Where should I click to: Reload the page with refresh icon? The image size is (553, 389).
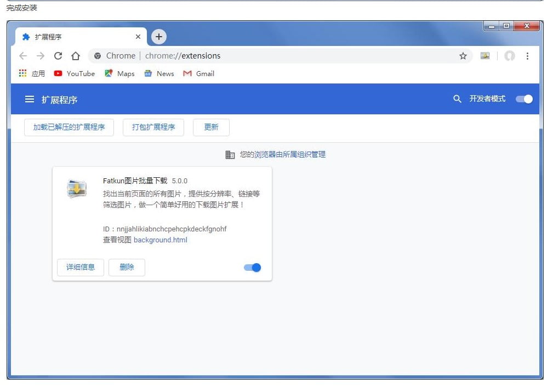click(58, 56)
